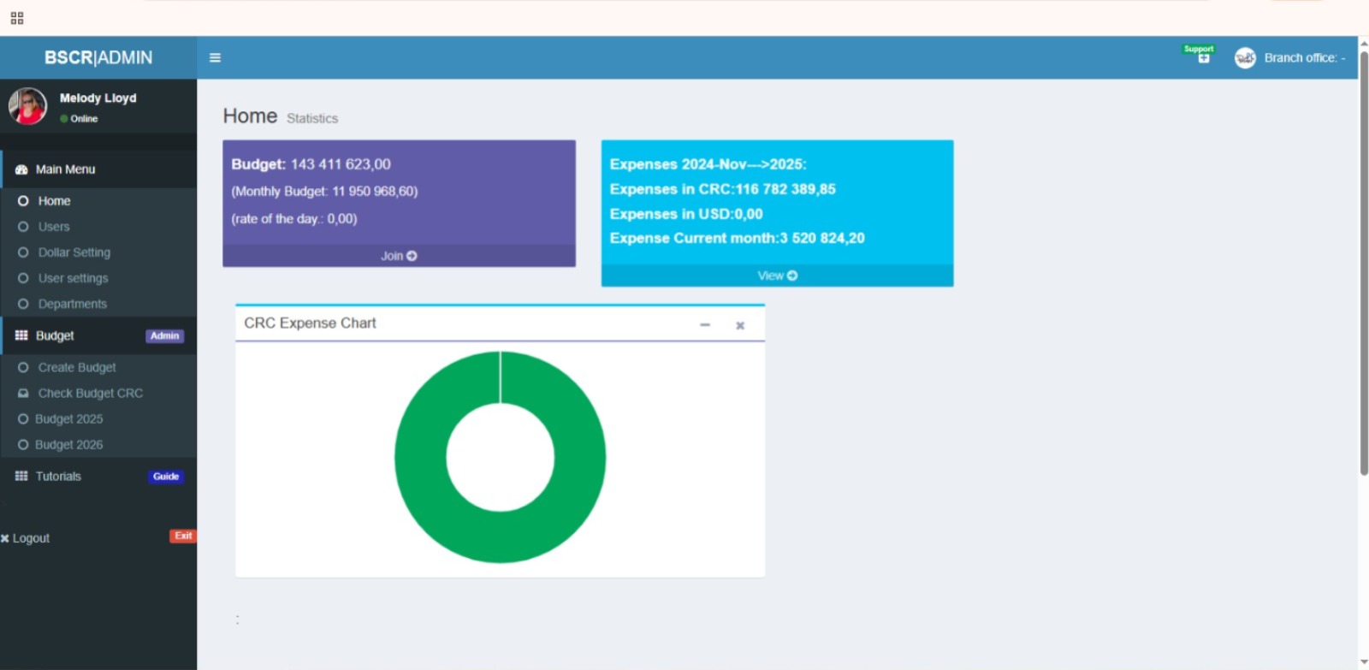Image resolution: width=1369 pixels, height=670 pixels.
Task: Open Dollar Setting menu item
Action: coord(74,252)
